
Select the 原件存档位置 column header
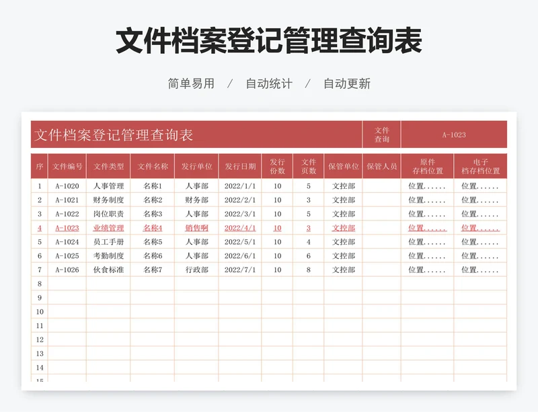pyautogui.click(x=428, y=167)
